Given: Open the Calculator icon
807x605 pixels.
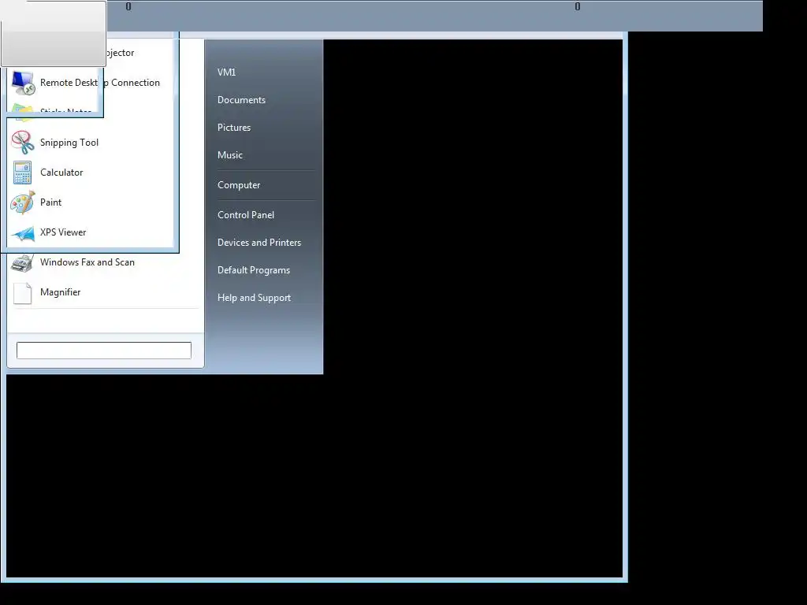Looking at the screenshot, I should click(x=23, y=173).
